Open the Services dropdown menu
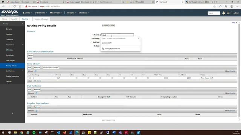 tap(56, 13)
